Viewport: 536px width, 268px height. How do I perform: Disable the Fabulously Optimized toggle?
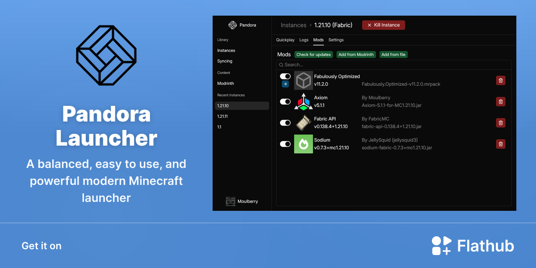point(285,76)
